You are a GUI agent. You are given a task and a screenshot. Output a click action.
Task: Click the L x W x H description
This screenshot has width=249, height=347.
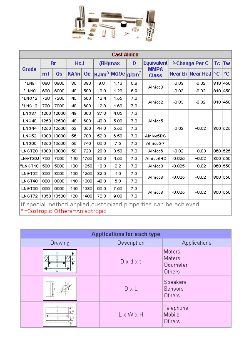[131, 314]
